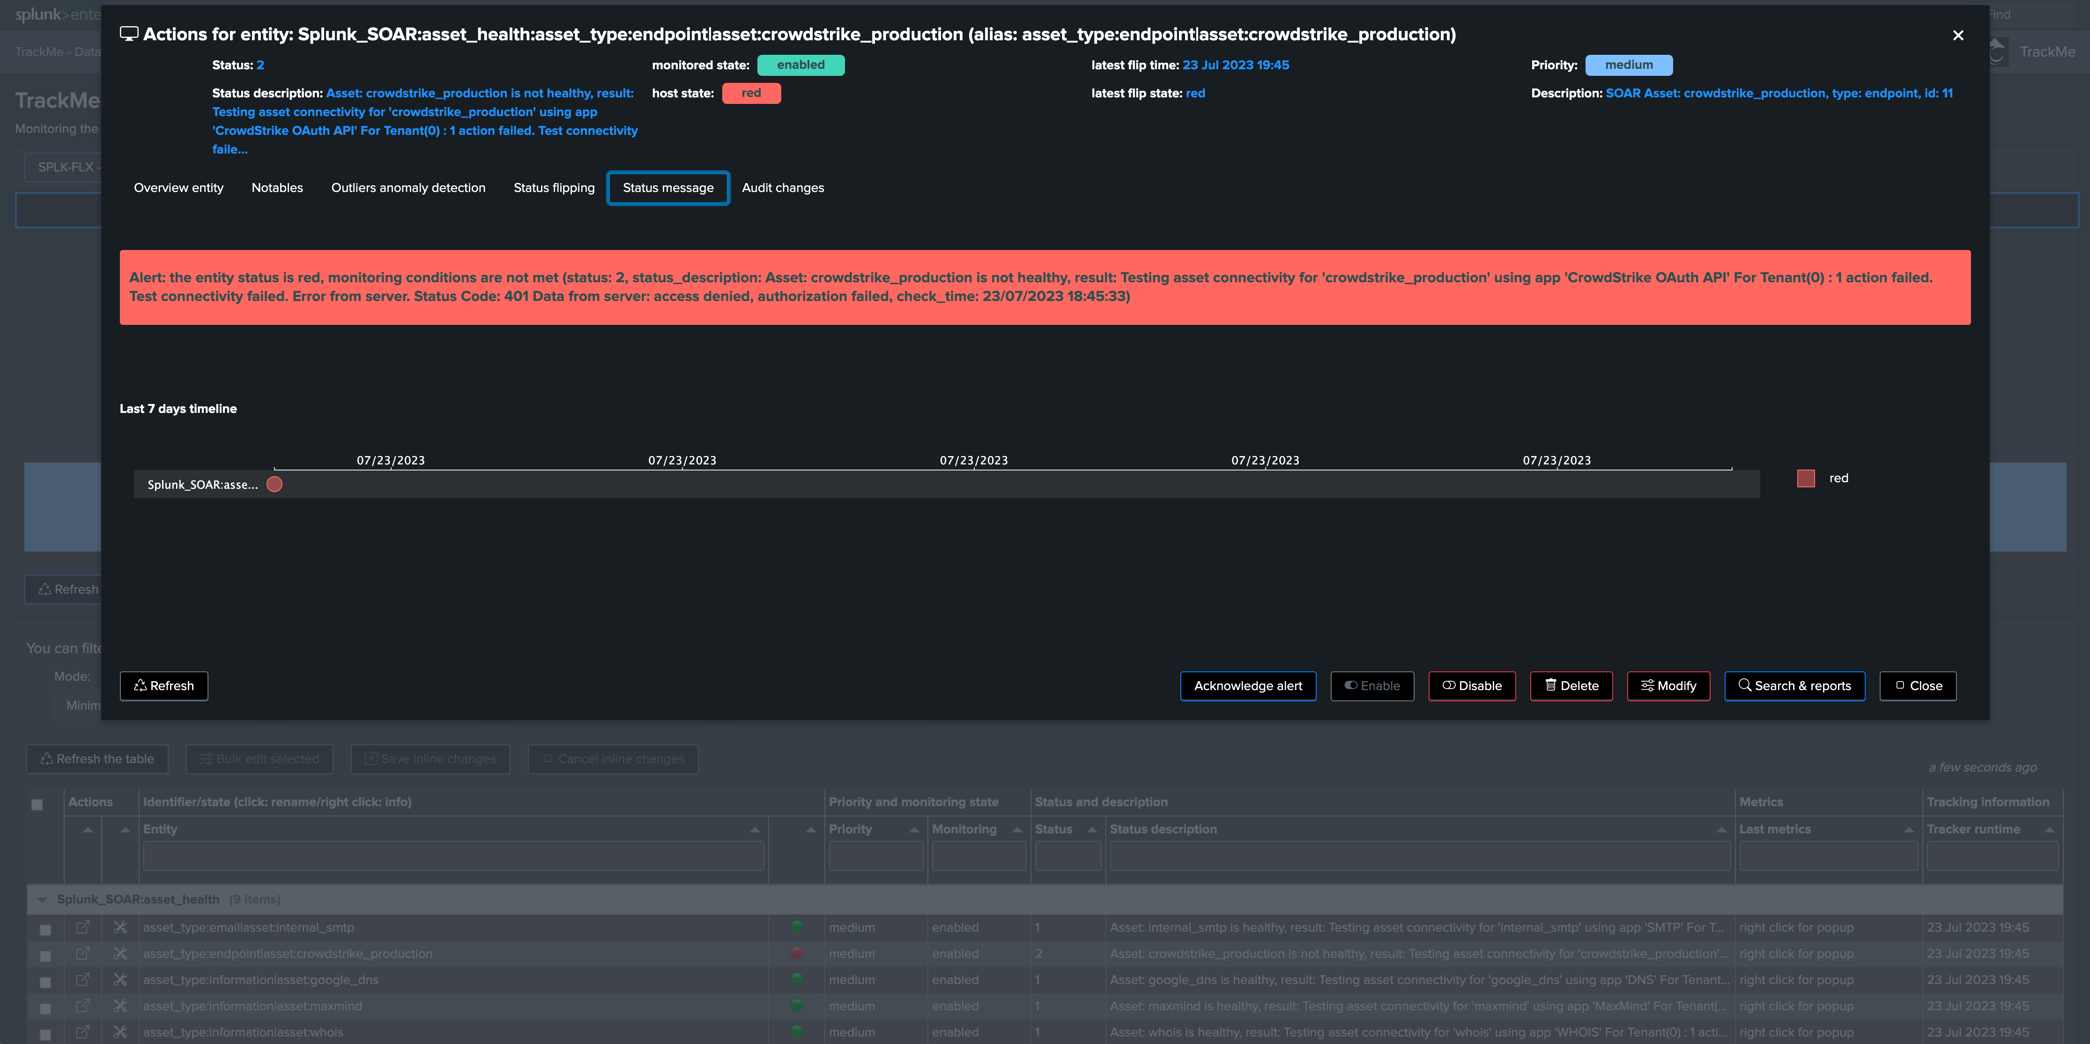Click Bulk edit selected button
This screenshot has width=2090, height=1044.
[259, 759]
